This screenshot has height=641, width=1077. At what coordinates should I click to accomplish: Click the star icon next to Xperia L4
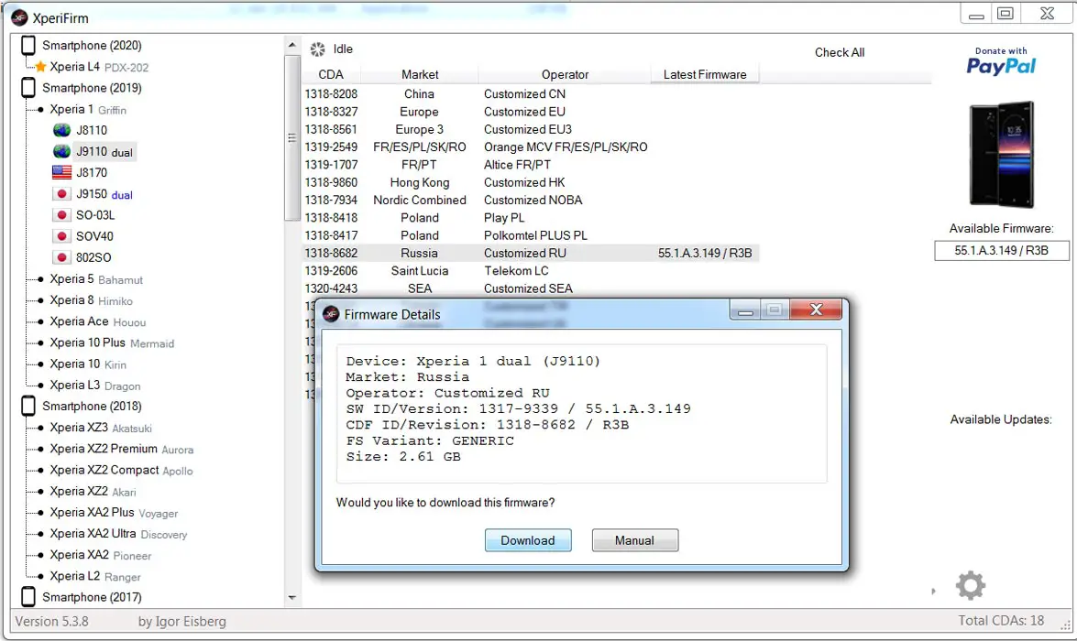(x=40, y=67)
